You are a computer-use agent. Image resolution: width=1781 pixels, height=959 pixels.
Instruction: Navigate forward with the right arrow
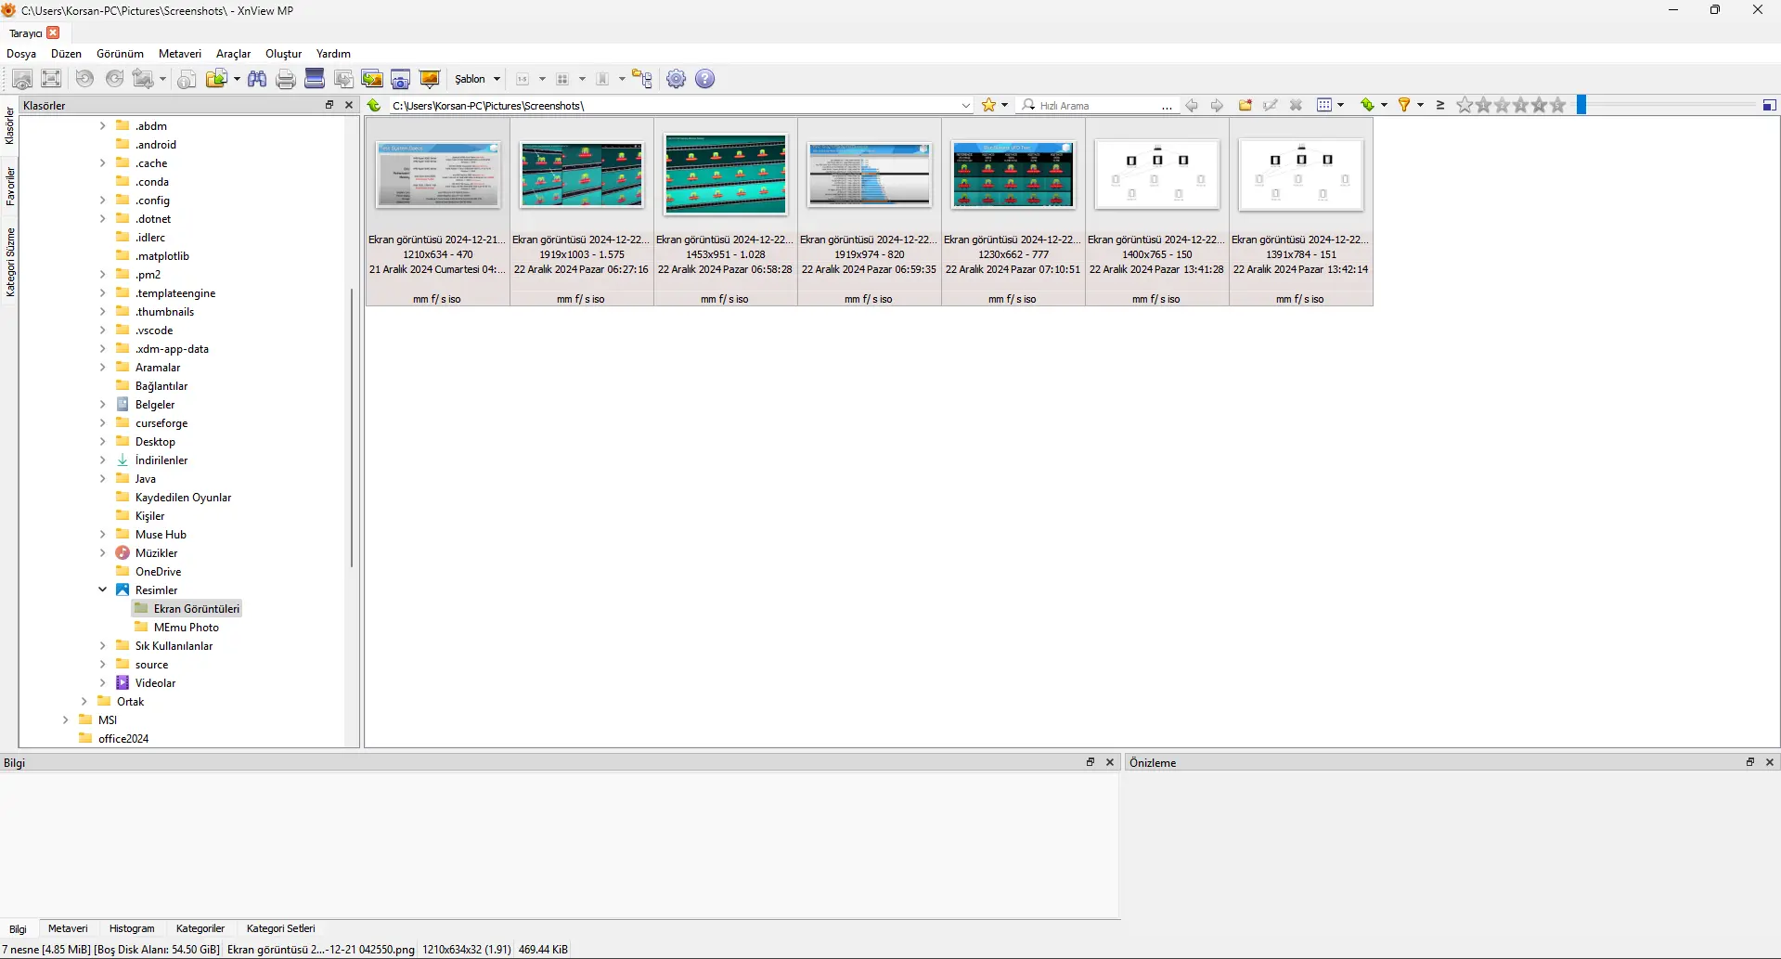(x=1217, y=105)
